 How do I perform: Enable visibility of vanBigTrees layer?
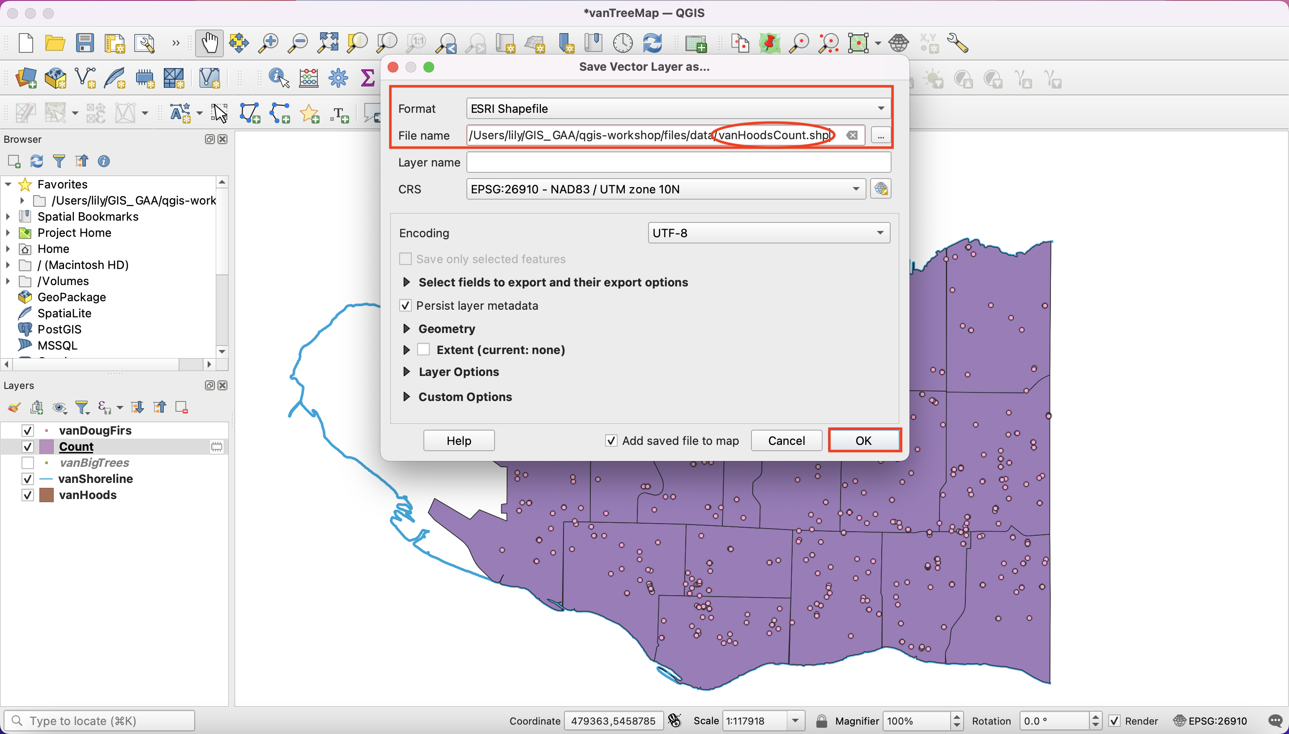coord(28,463)
